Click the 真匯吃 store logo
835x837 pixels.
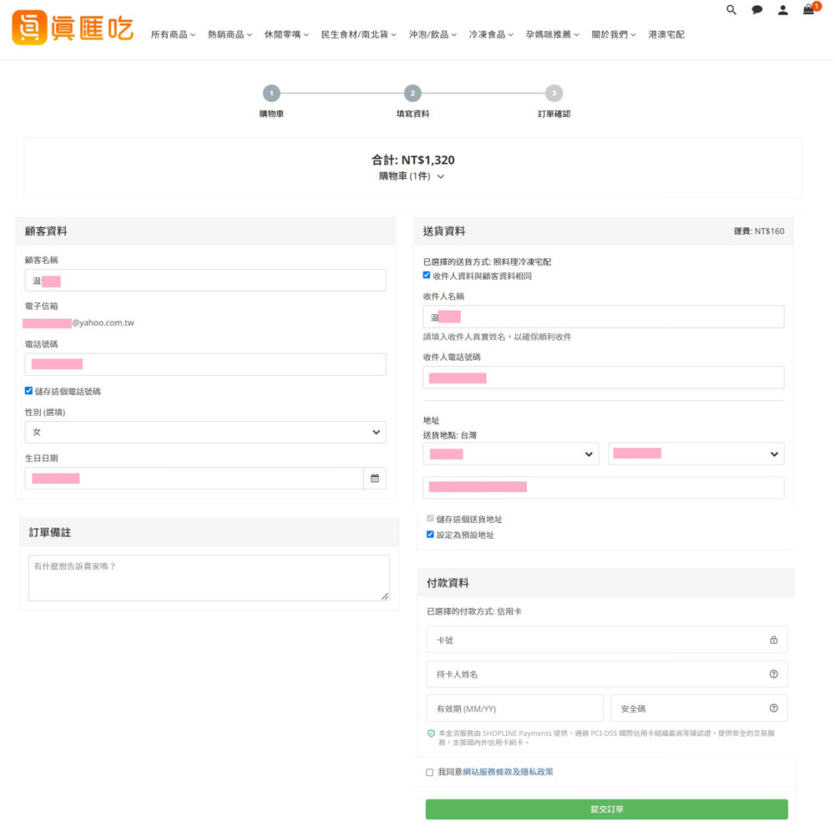(73, 28)
